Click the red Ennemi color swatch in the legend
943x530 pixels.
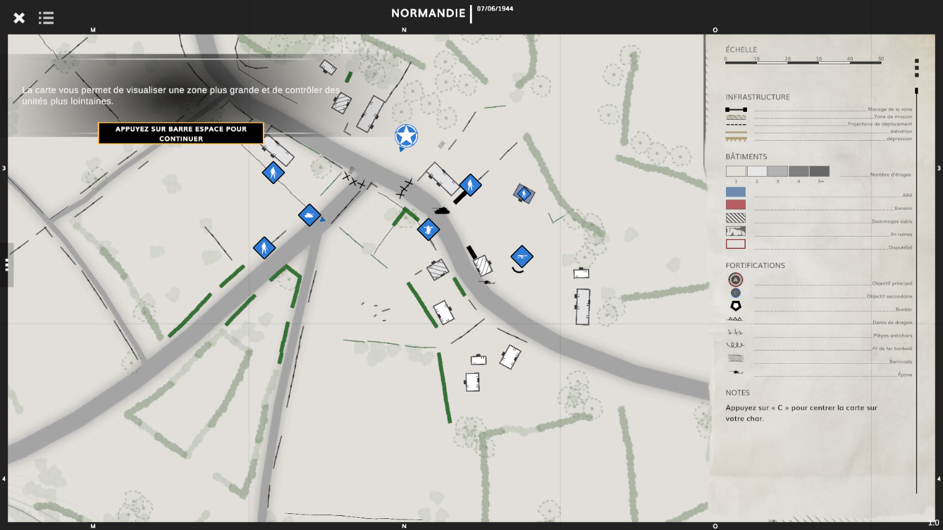(735, 205)
